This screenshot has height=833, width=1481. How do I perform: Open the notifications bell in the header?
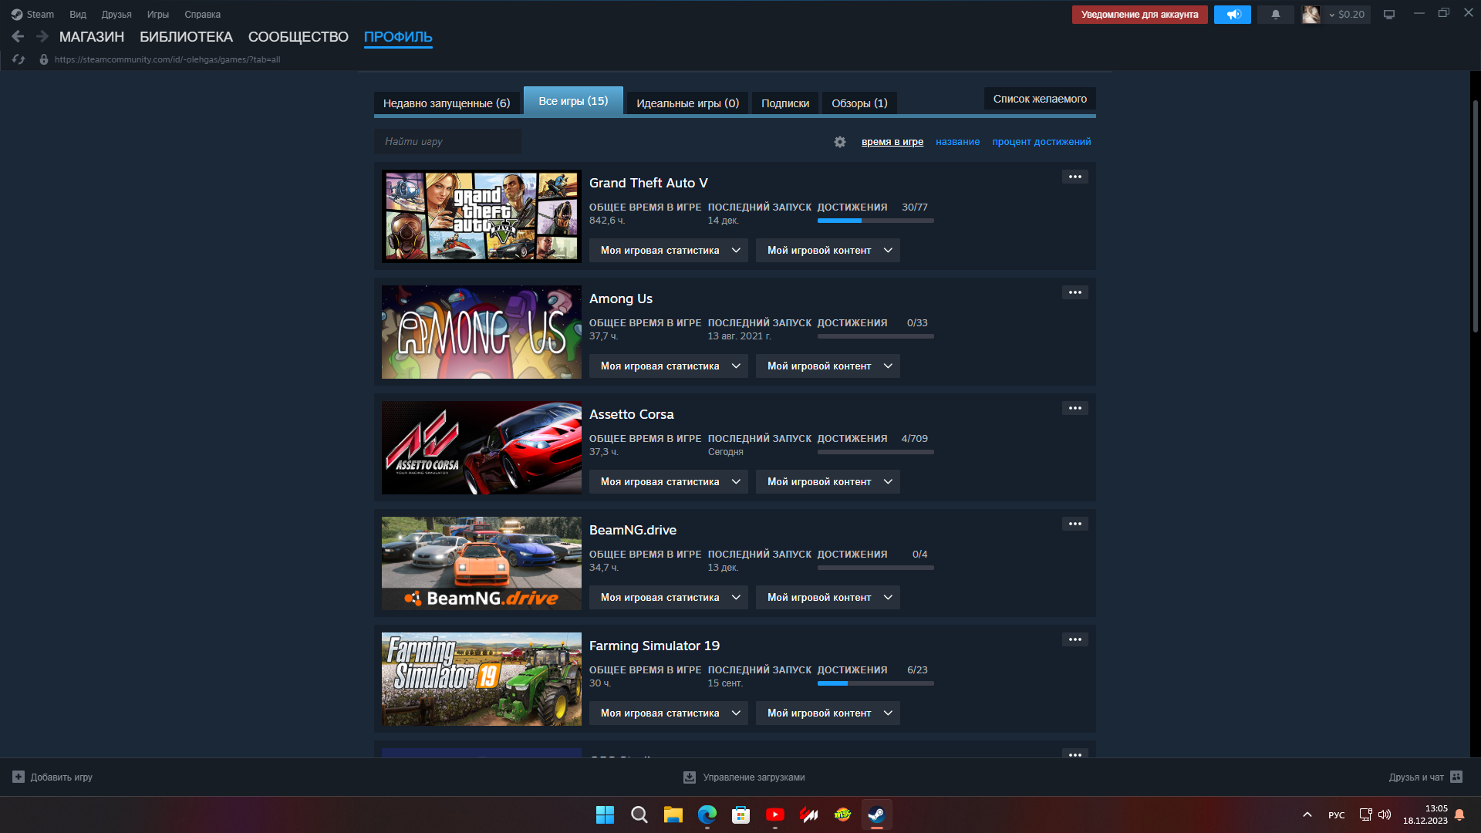1276,15
